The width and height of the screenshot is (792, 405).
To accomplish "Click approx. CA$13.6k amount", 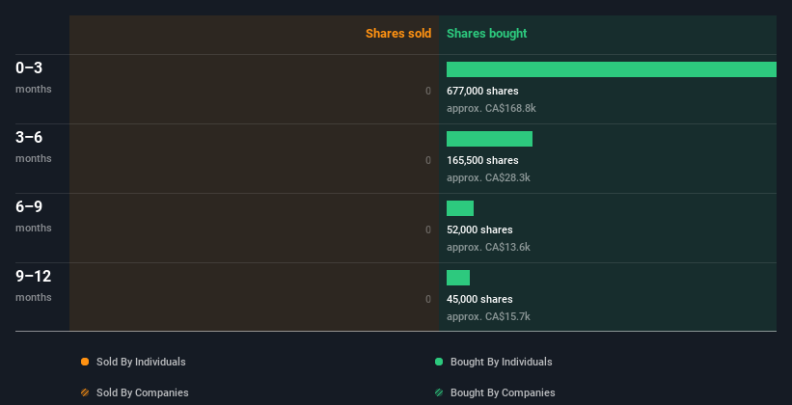I will [488, 248].
